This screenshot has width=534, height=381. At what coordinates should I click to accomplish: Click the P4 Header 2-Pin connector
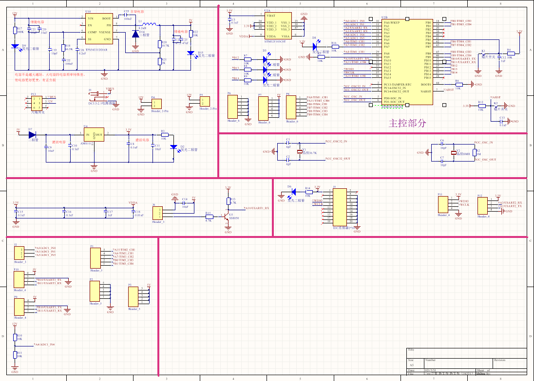pos(156,104)
